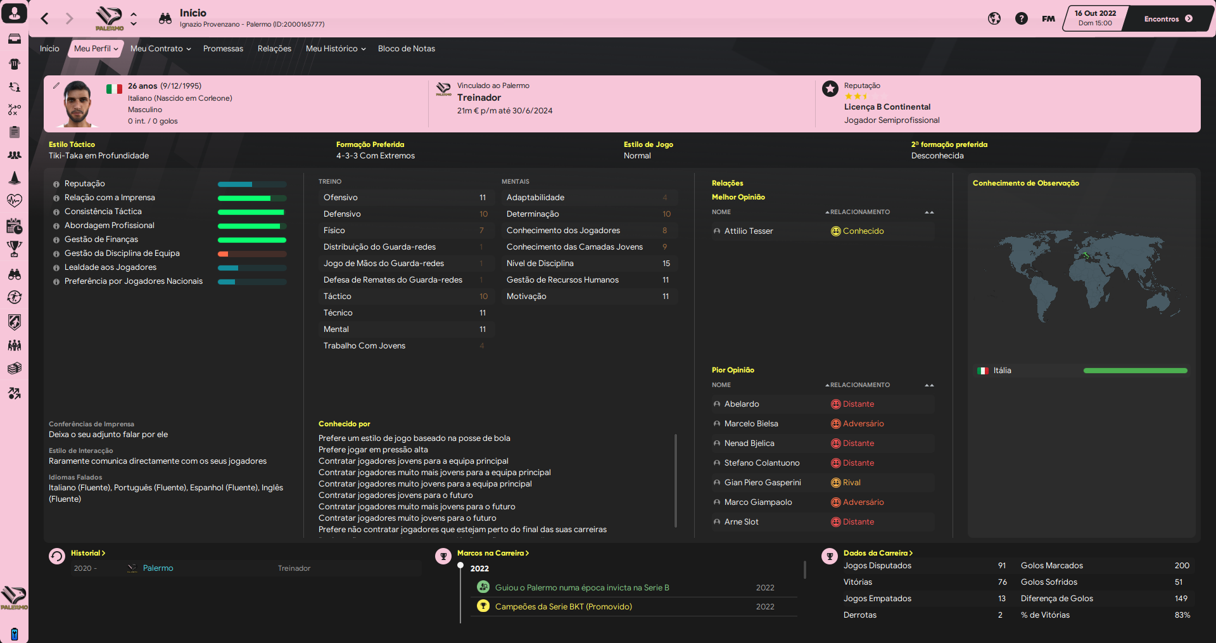Open the squad shirt icon in sidebar
The width and height of the screenshot is (1216, 643).
14,63
